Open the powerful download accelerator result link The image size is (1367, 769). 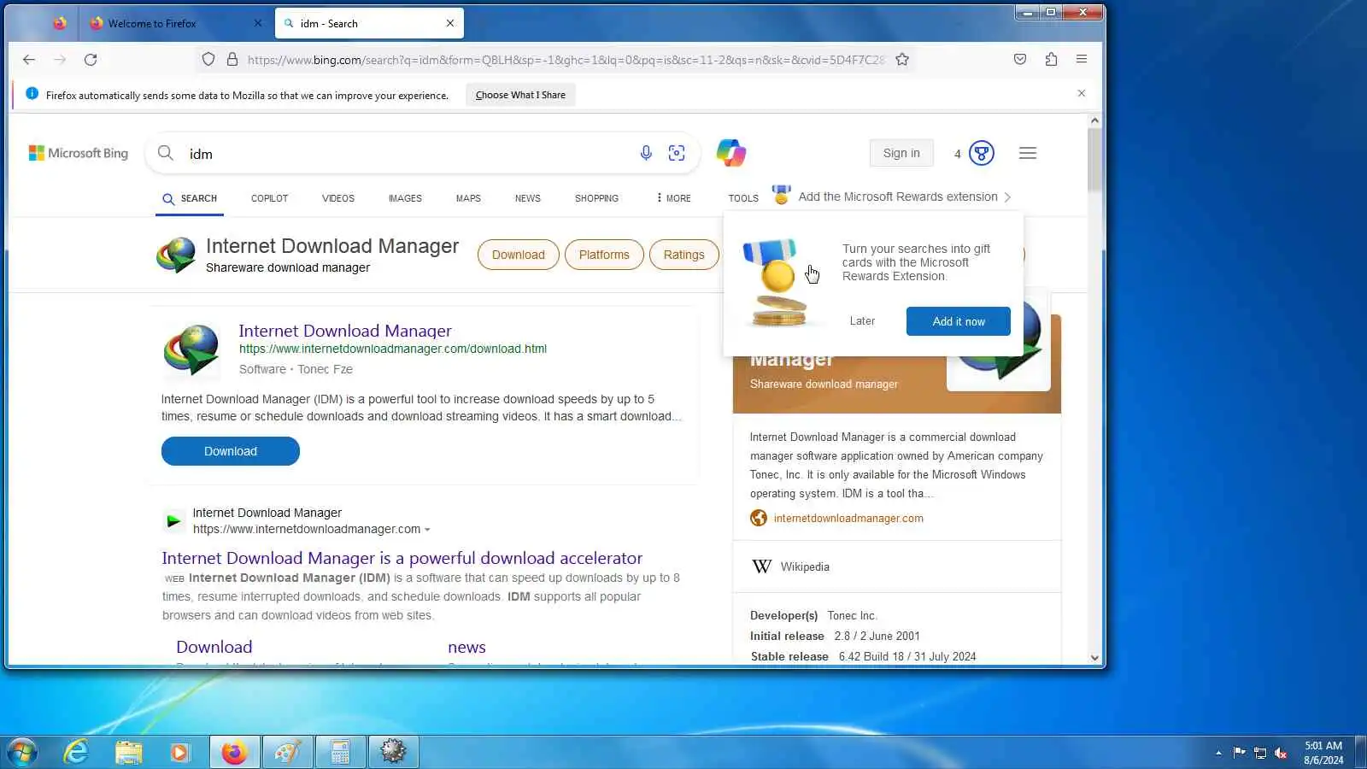pos(402,558)
